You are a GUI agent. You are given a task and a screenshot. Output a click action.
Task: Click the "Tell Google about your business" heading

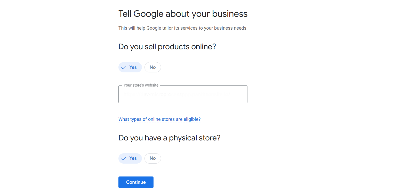183,14
